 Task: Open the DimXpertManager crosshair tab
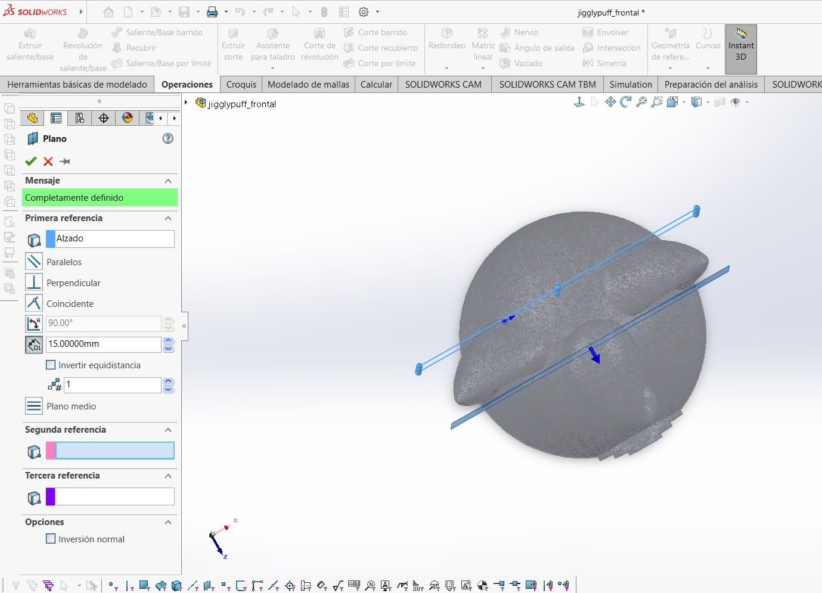pos(104,118)
